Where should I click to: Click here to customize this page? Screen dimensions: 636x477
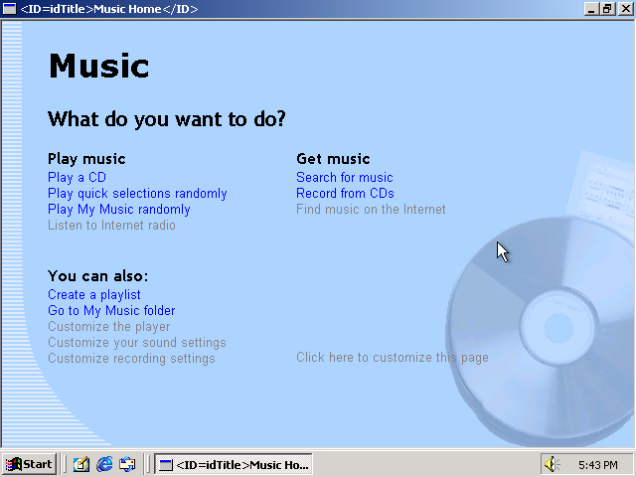392,358
